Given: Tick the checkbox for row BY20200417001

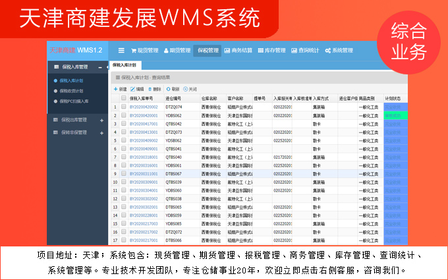Looking at the screenshot, I should point(123,124).
